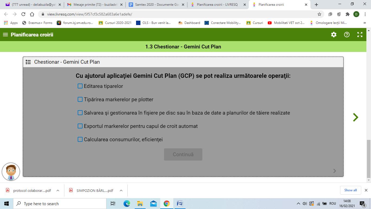Check the Editarea tiparelor option

coord(80,86)
